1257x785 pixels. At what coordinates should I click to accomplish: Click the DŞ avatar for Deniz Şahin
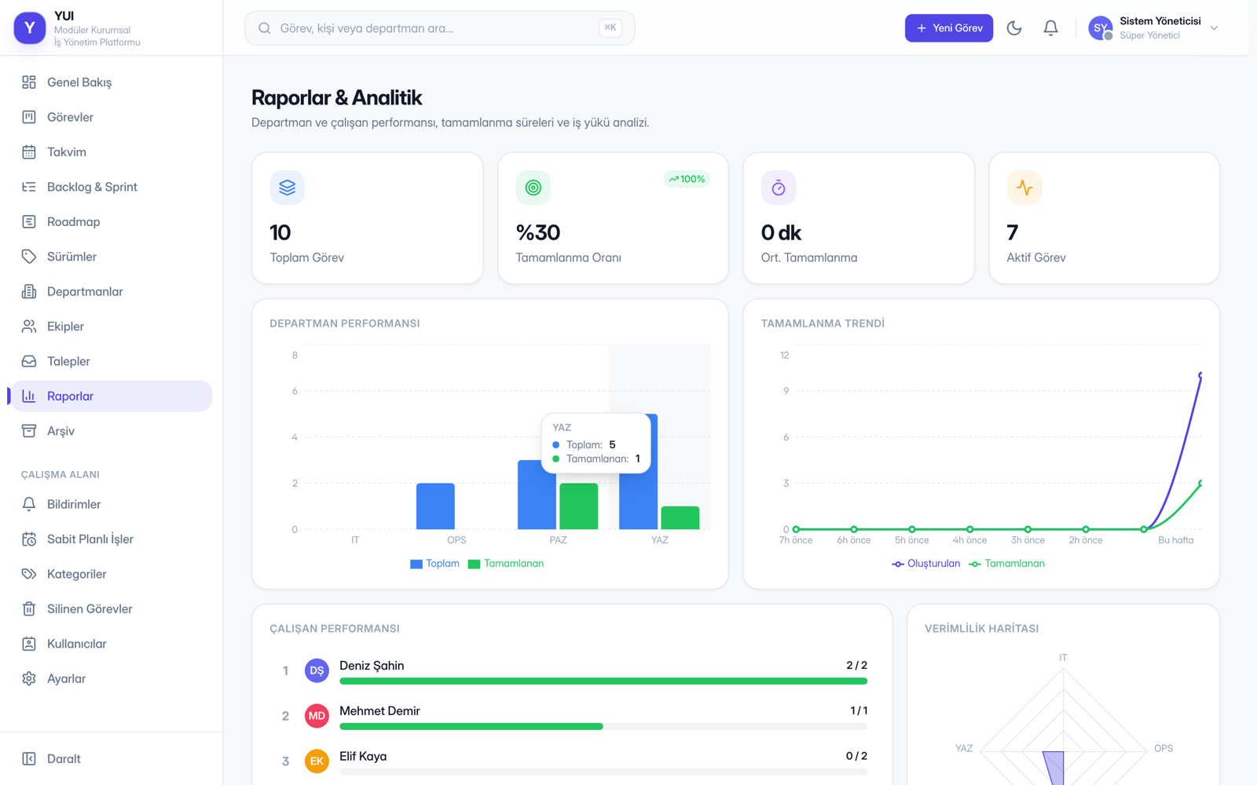point(317,670)
